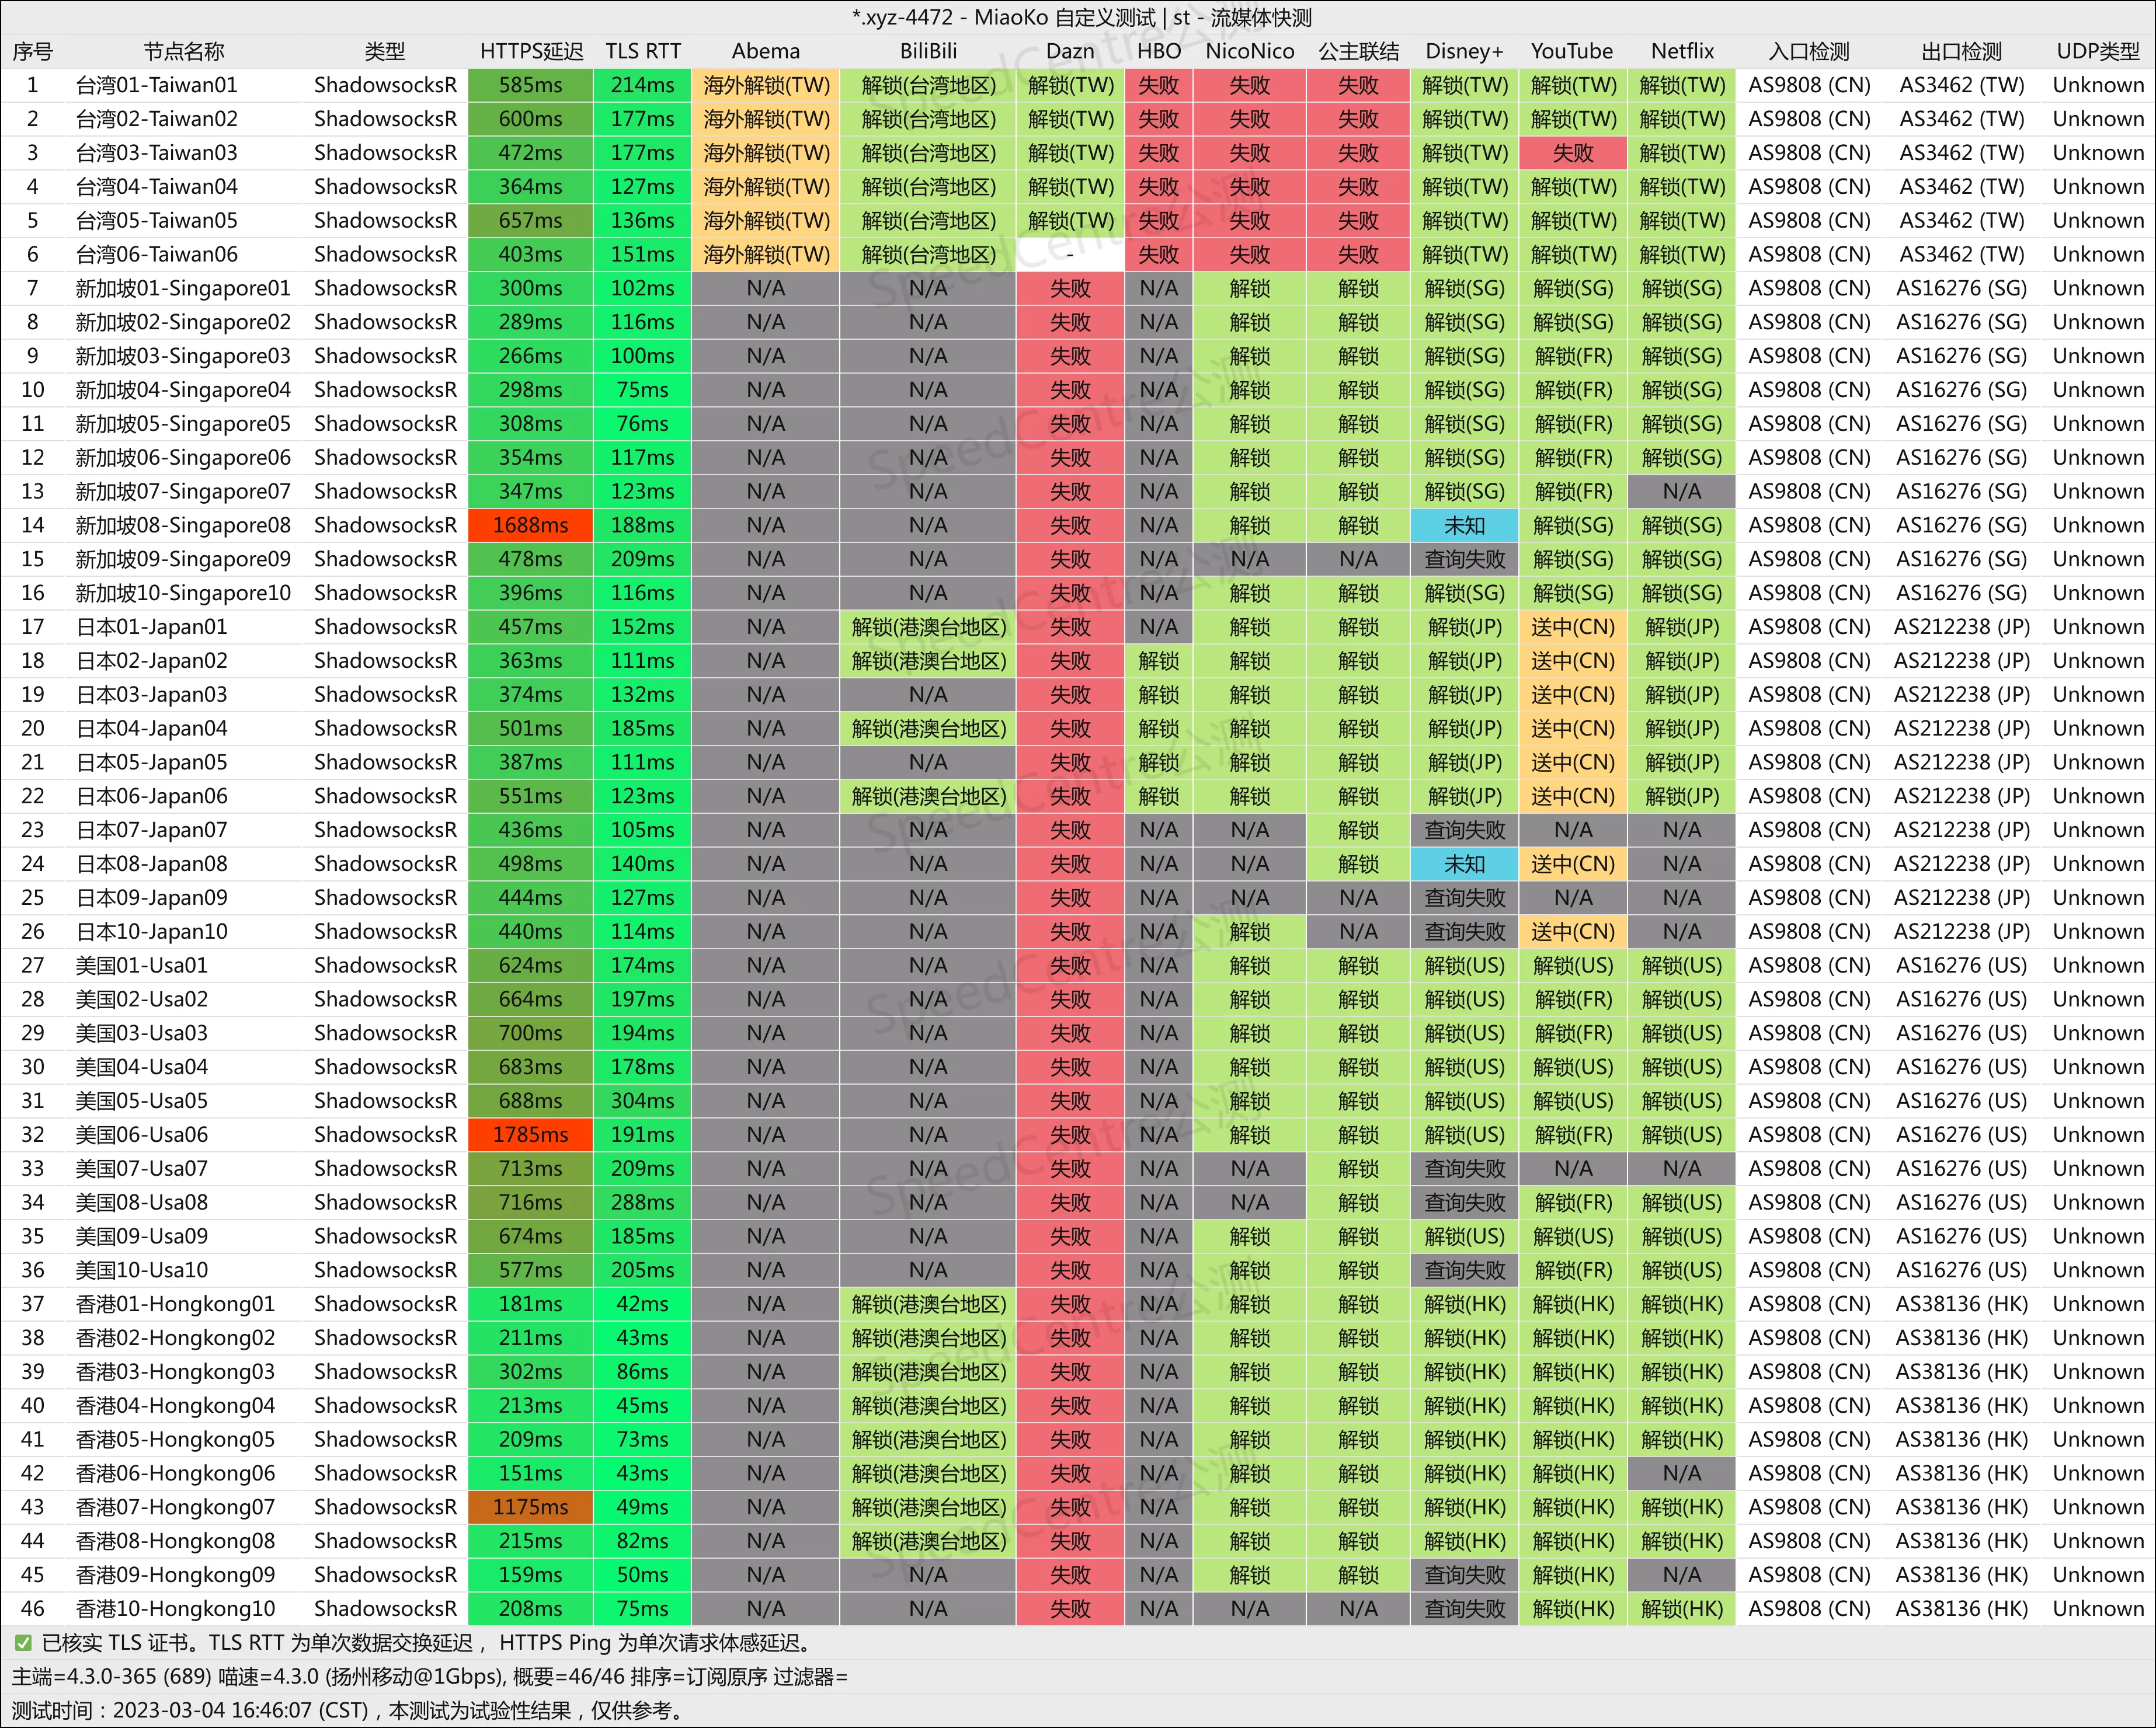Click the red 1785ms HTTPS latency cell
Viewport: 2156px width, 1728px height.
click(531, 1135)
